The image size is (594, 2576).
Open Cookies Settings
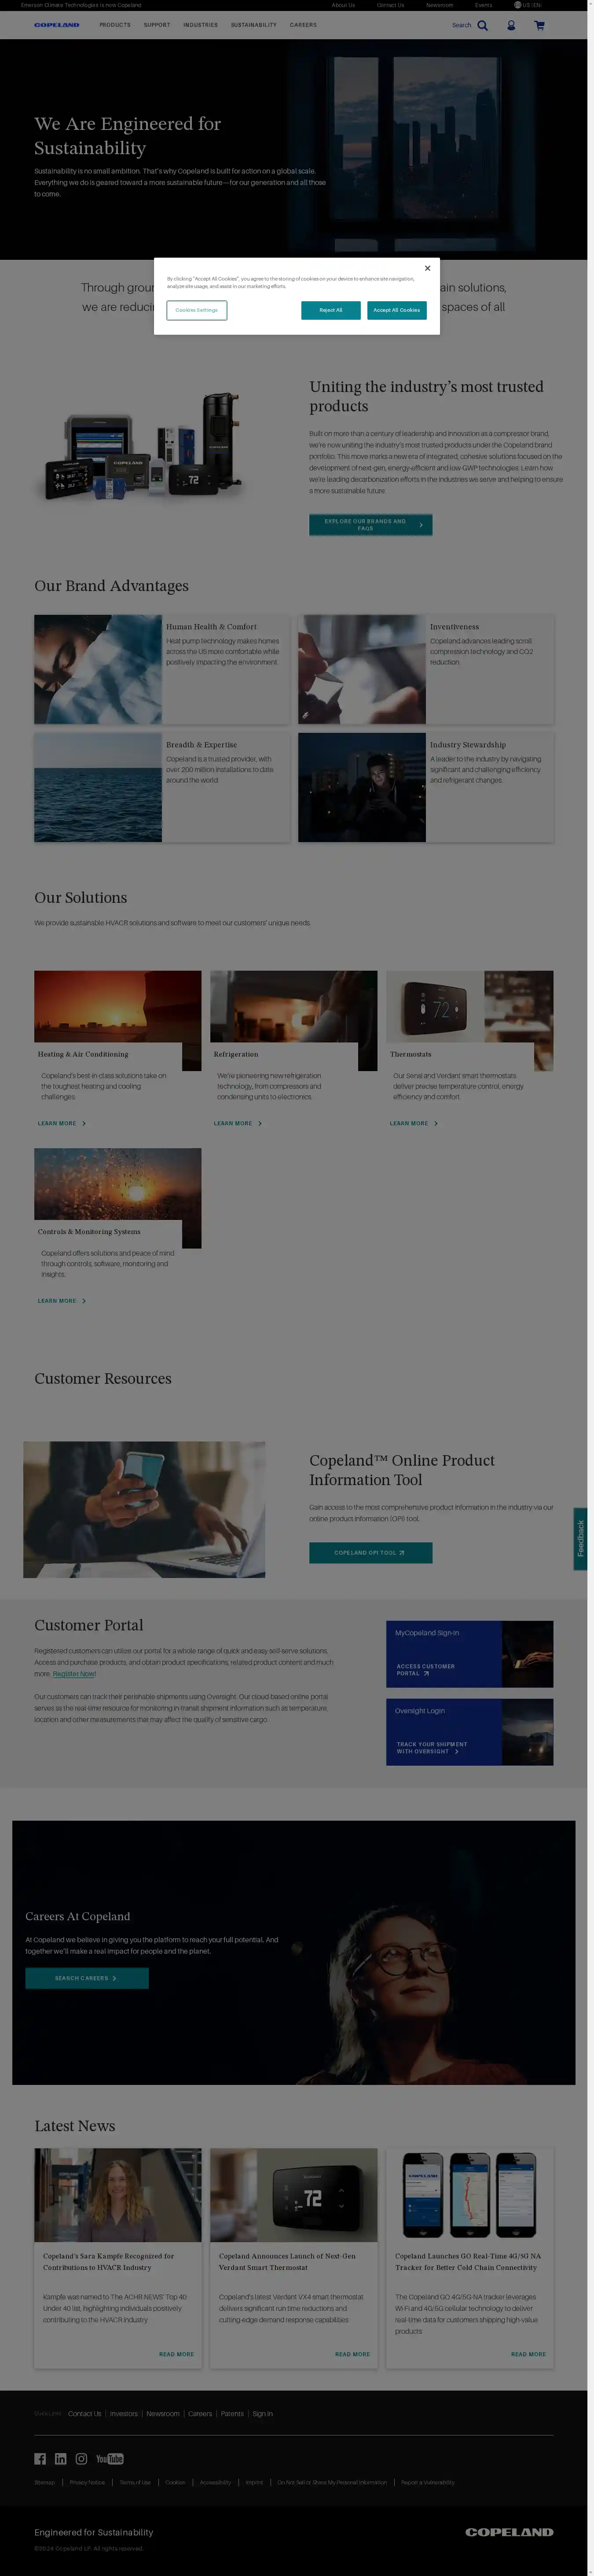tap(197, 310)
